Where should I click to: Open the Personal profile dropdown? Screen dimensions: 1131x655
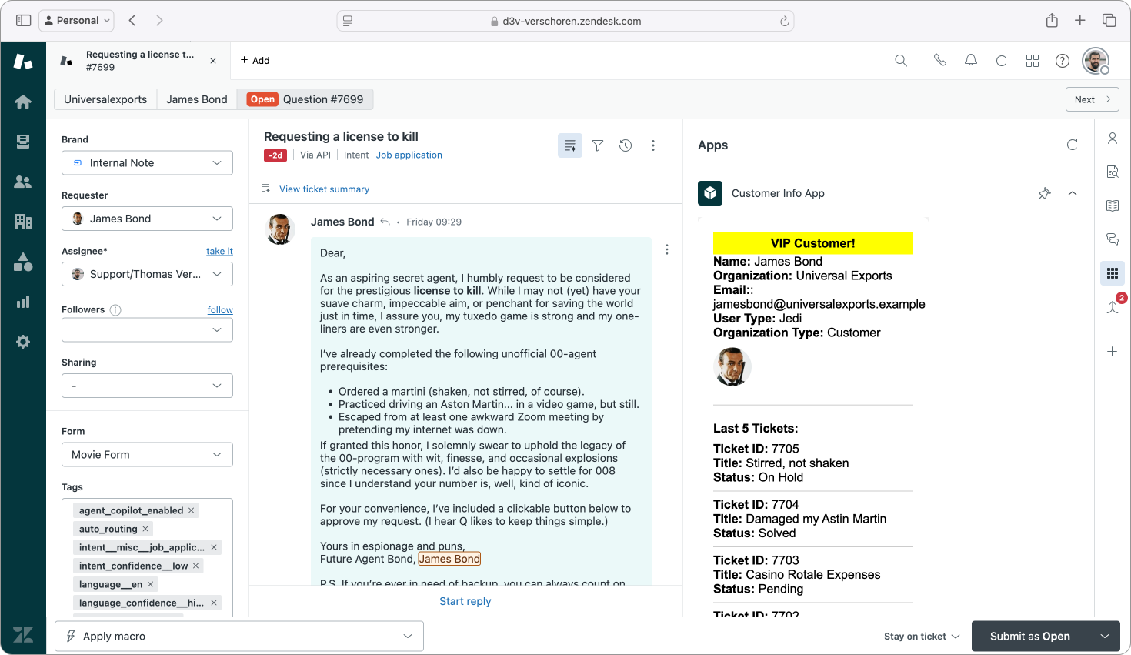(x=76, y=21)
